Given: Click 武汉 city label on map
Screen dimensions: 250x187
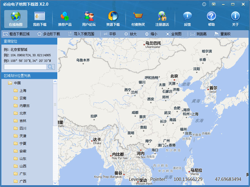Looking at the screenshot, I should [x=168, y=113].
